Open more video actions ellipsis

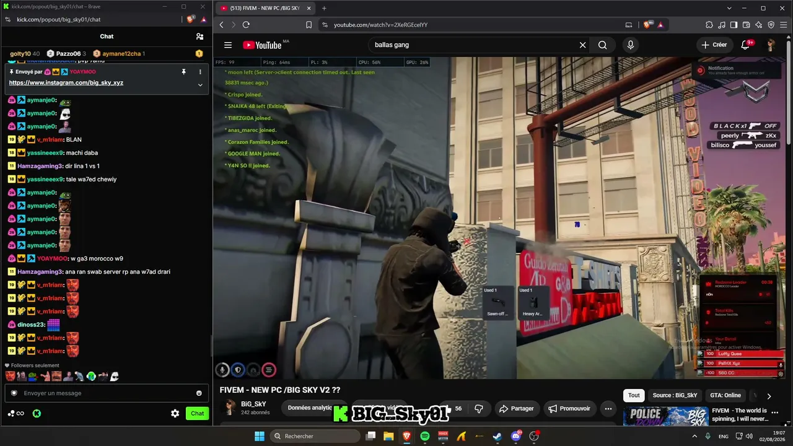pos(608,408)
